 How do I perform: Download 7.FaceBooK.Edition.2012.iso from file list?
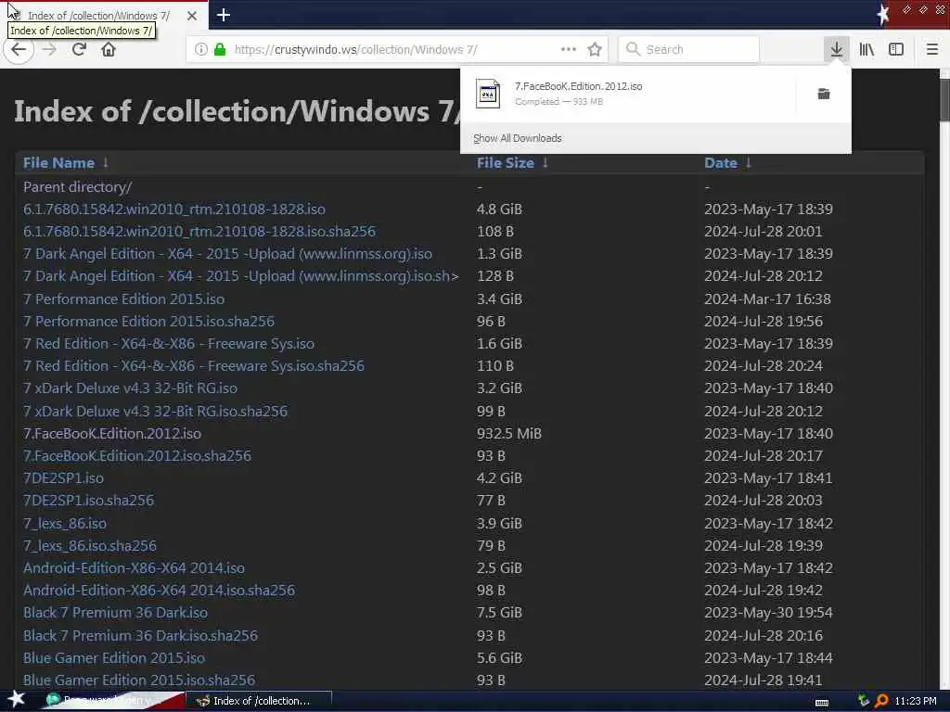[112, 434]
